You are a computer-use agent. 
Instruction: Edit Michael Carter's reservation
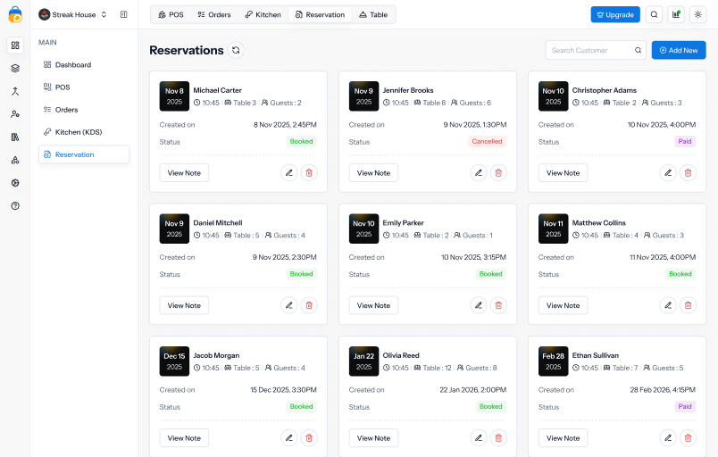(x=288, y=173)
